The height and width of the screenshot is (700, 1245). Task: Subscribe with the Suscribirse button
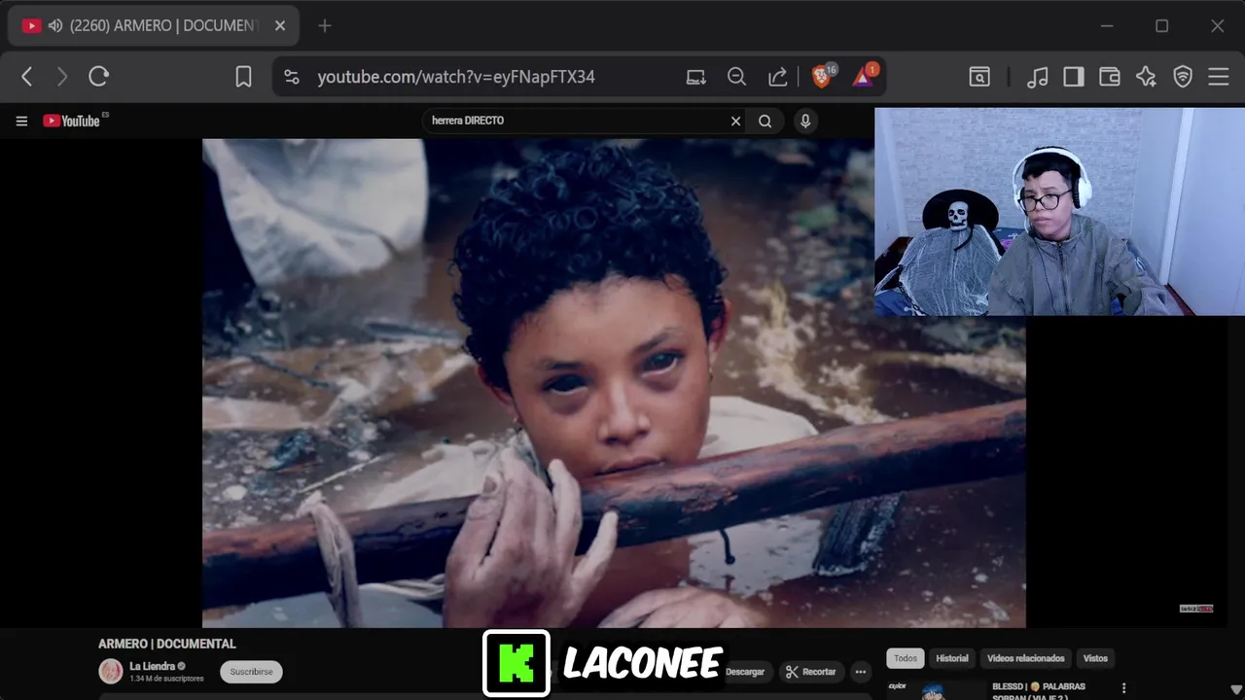coord(251,672)
